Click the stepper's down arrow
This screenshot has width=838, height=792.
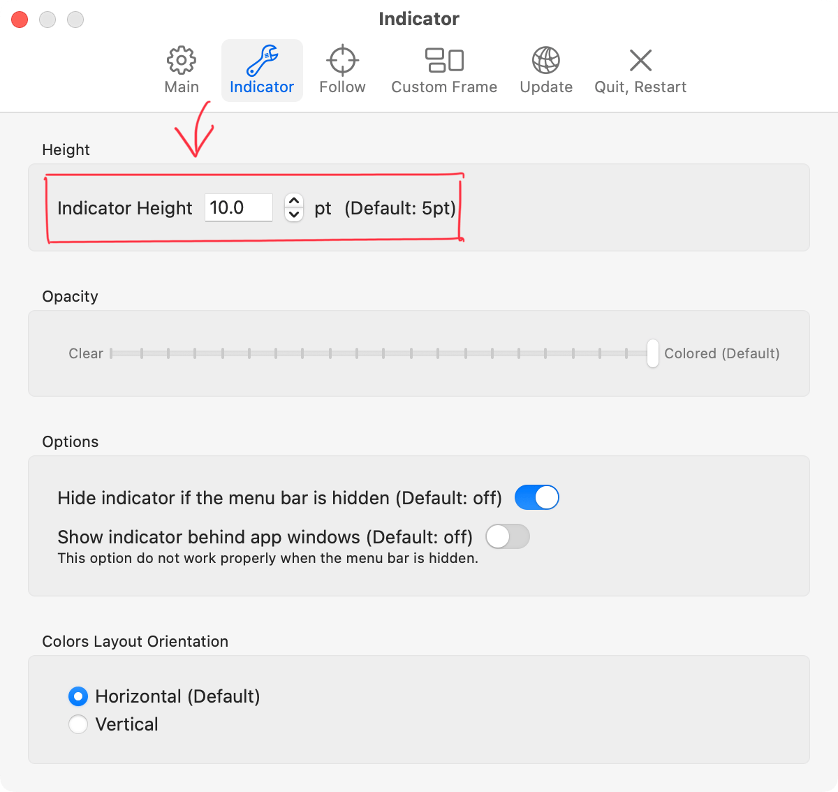(294, 214)
